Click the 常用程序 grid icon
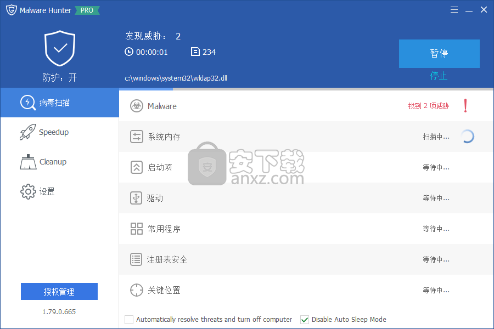The height and width of the screenshot is (329, 494). pyautogui.click(x=137, y=229)
